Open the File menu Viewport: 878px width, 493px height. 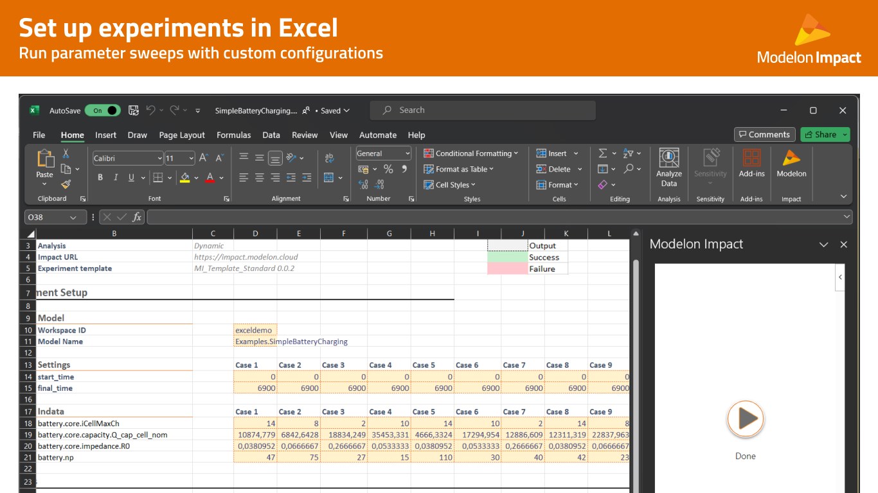pyautogui.click(x=39, y=135)
